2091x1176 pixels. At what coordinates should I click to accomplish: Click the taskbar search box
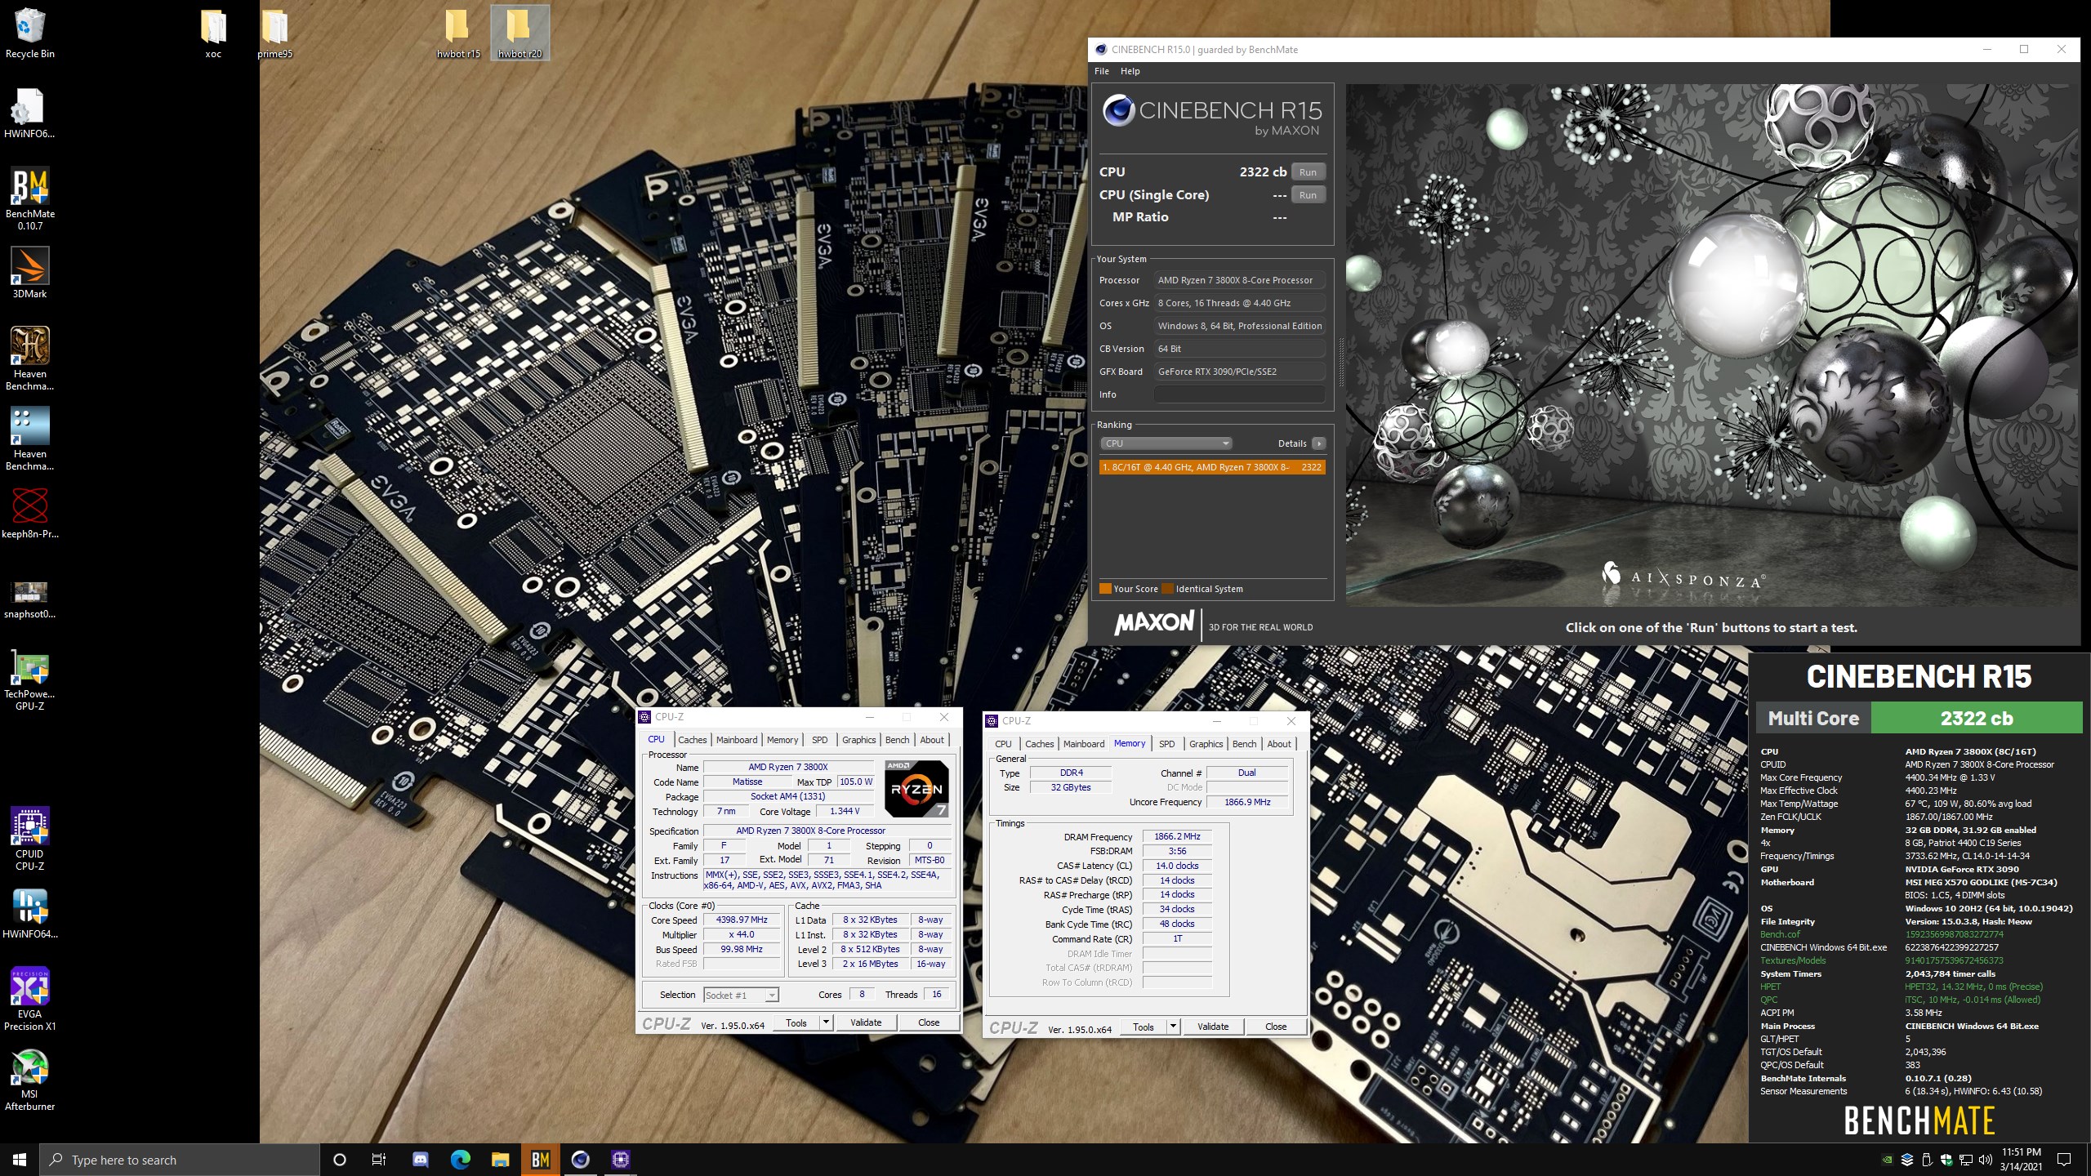click(180, 1160)
